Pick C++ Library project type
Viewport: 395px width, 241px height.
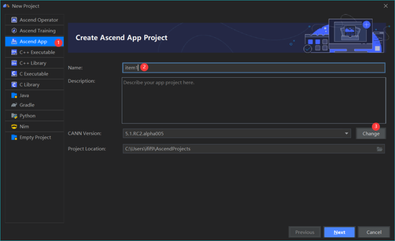35,63
